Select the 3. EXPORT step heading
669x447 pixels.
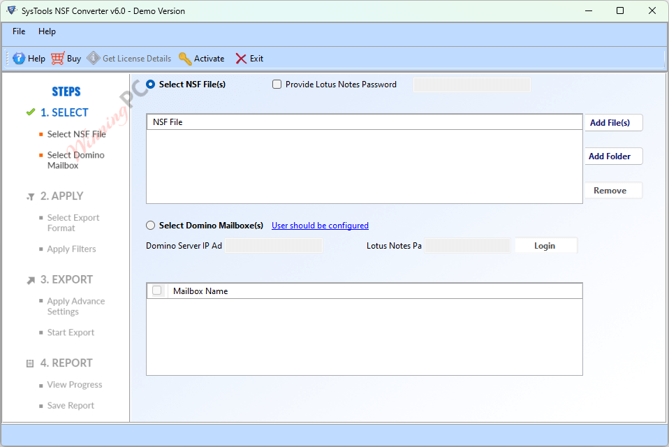point(66,279)
